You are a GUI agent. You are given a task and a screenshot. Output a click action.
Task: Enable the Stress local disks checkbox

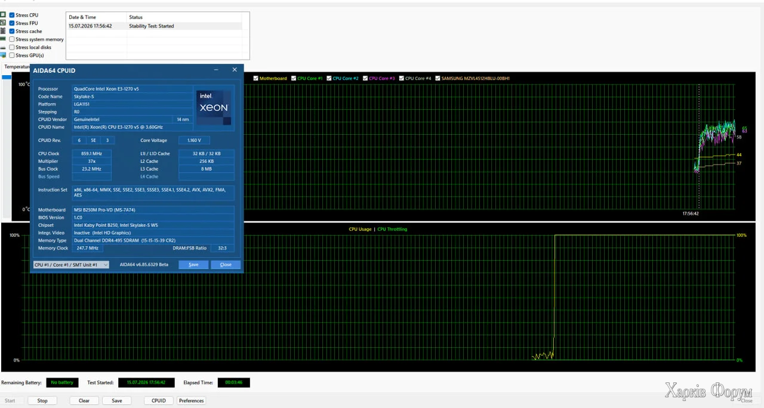tap(12, 47)
